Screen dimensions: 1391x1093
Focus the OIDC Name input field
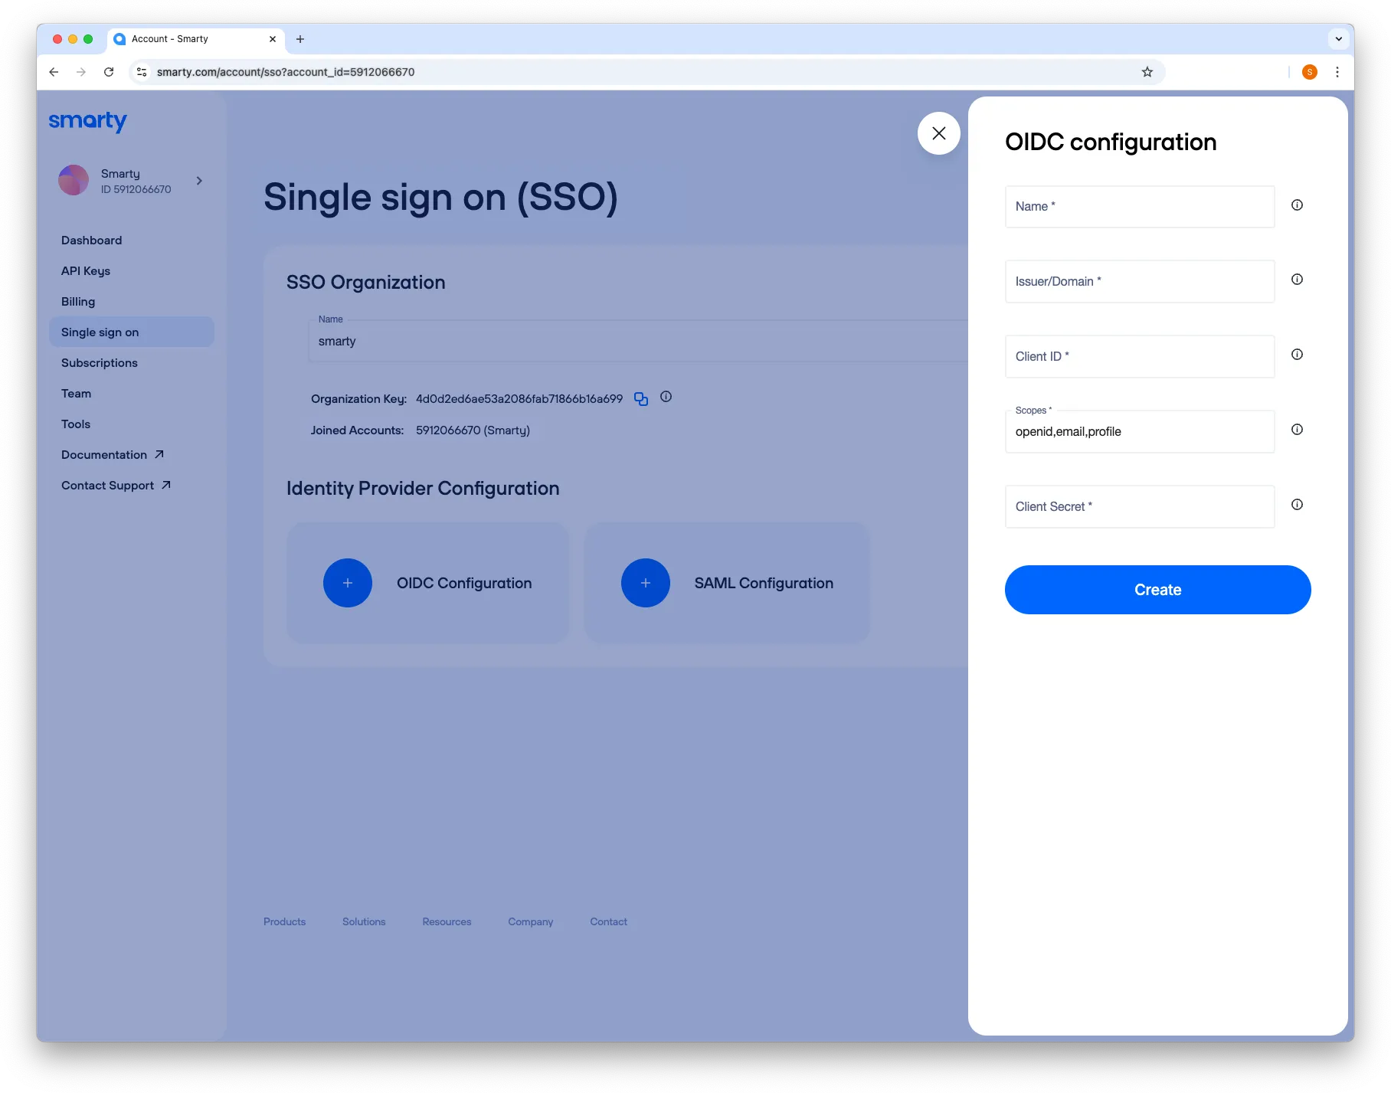1140,207
